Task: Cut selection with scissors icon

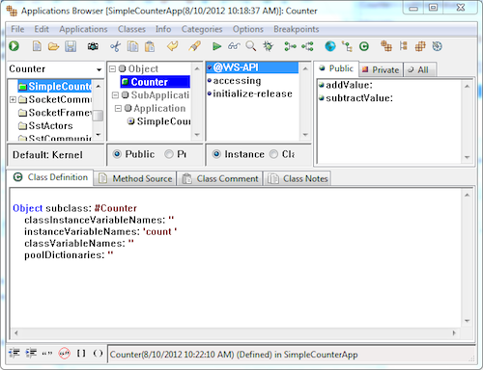Action: [115, 46]
